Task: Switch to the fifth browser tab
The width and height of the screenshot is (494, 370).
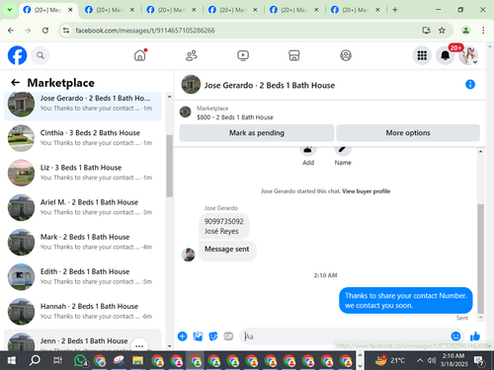Action: pyautogui.click(x=294, y=10)
